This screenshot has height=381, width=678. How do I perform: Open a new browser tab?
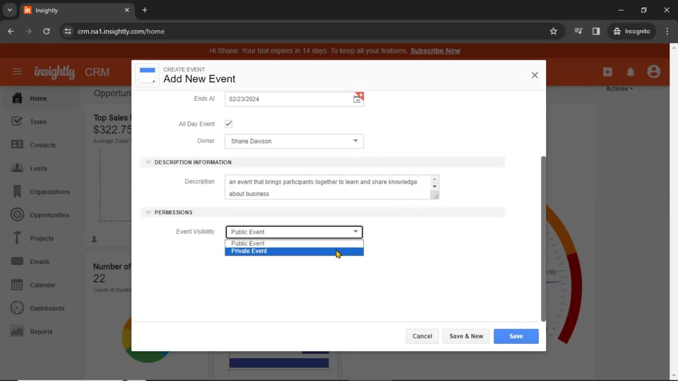(145, 10)
